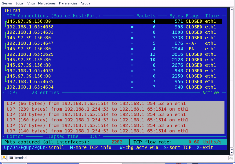Click the new session icon beside Terminal tab
This screenshot has width=235, height=164.
pyautogui.click(x=4, y=158)
